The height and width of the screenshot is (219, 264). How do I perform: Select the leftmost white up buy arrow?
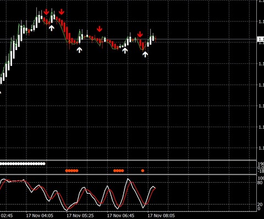point(52,28)
